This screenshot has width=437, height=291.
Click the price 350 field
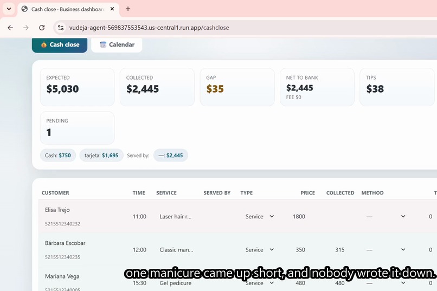click(300, 250)
